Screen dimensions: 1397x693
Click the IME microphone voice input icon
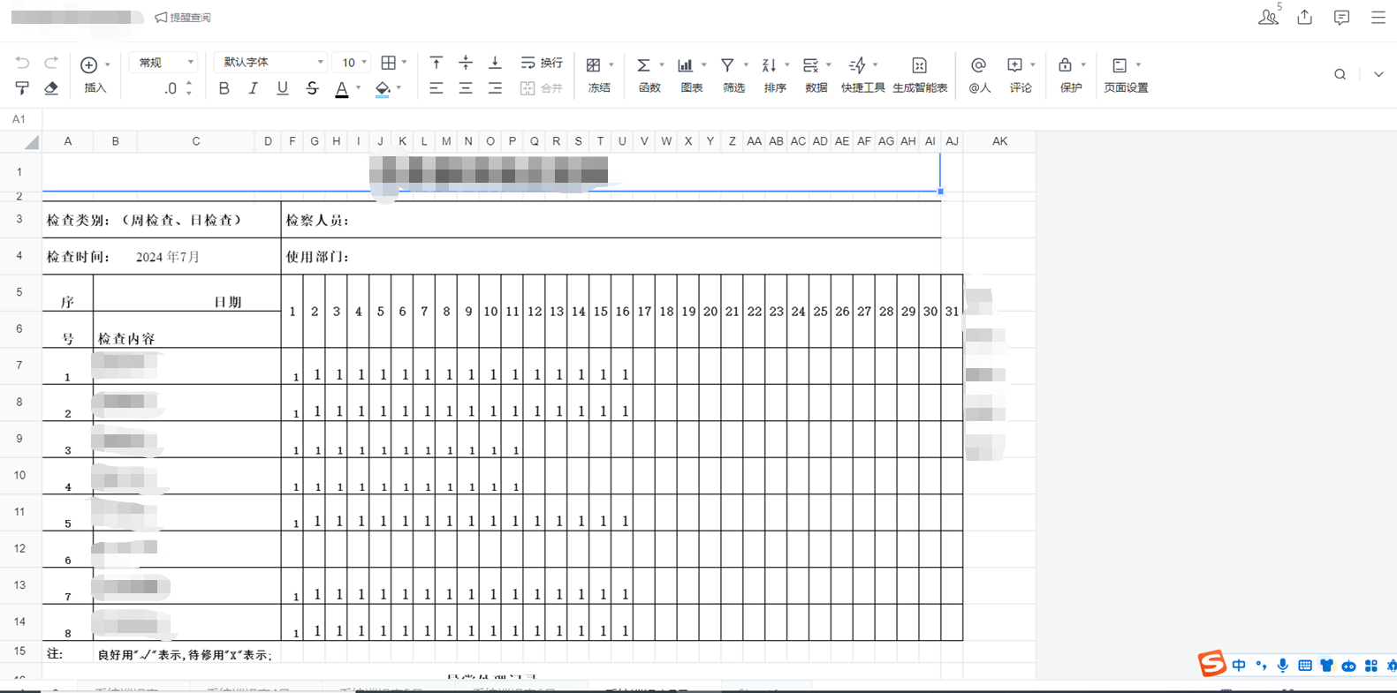(x=1283, y=666)
